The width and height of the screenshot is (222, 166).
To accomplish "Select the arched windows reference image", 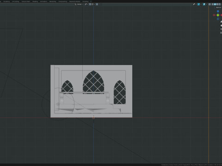I will (x=91, y=91).
